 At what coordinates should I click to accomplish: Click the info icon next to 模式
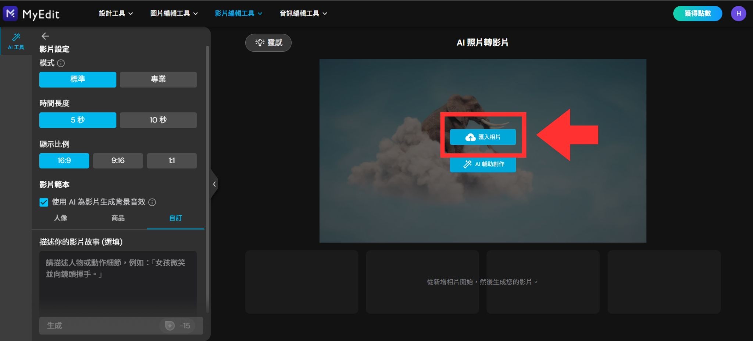coord(61,63)
